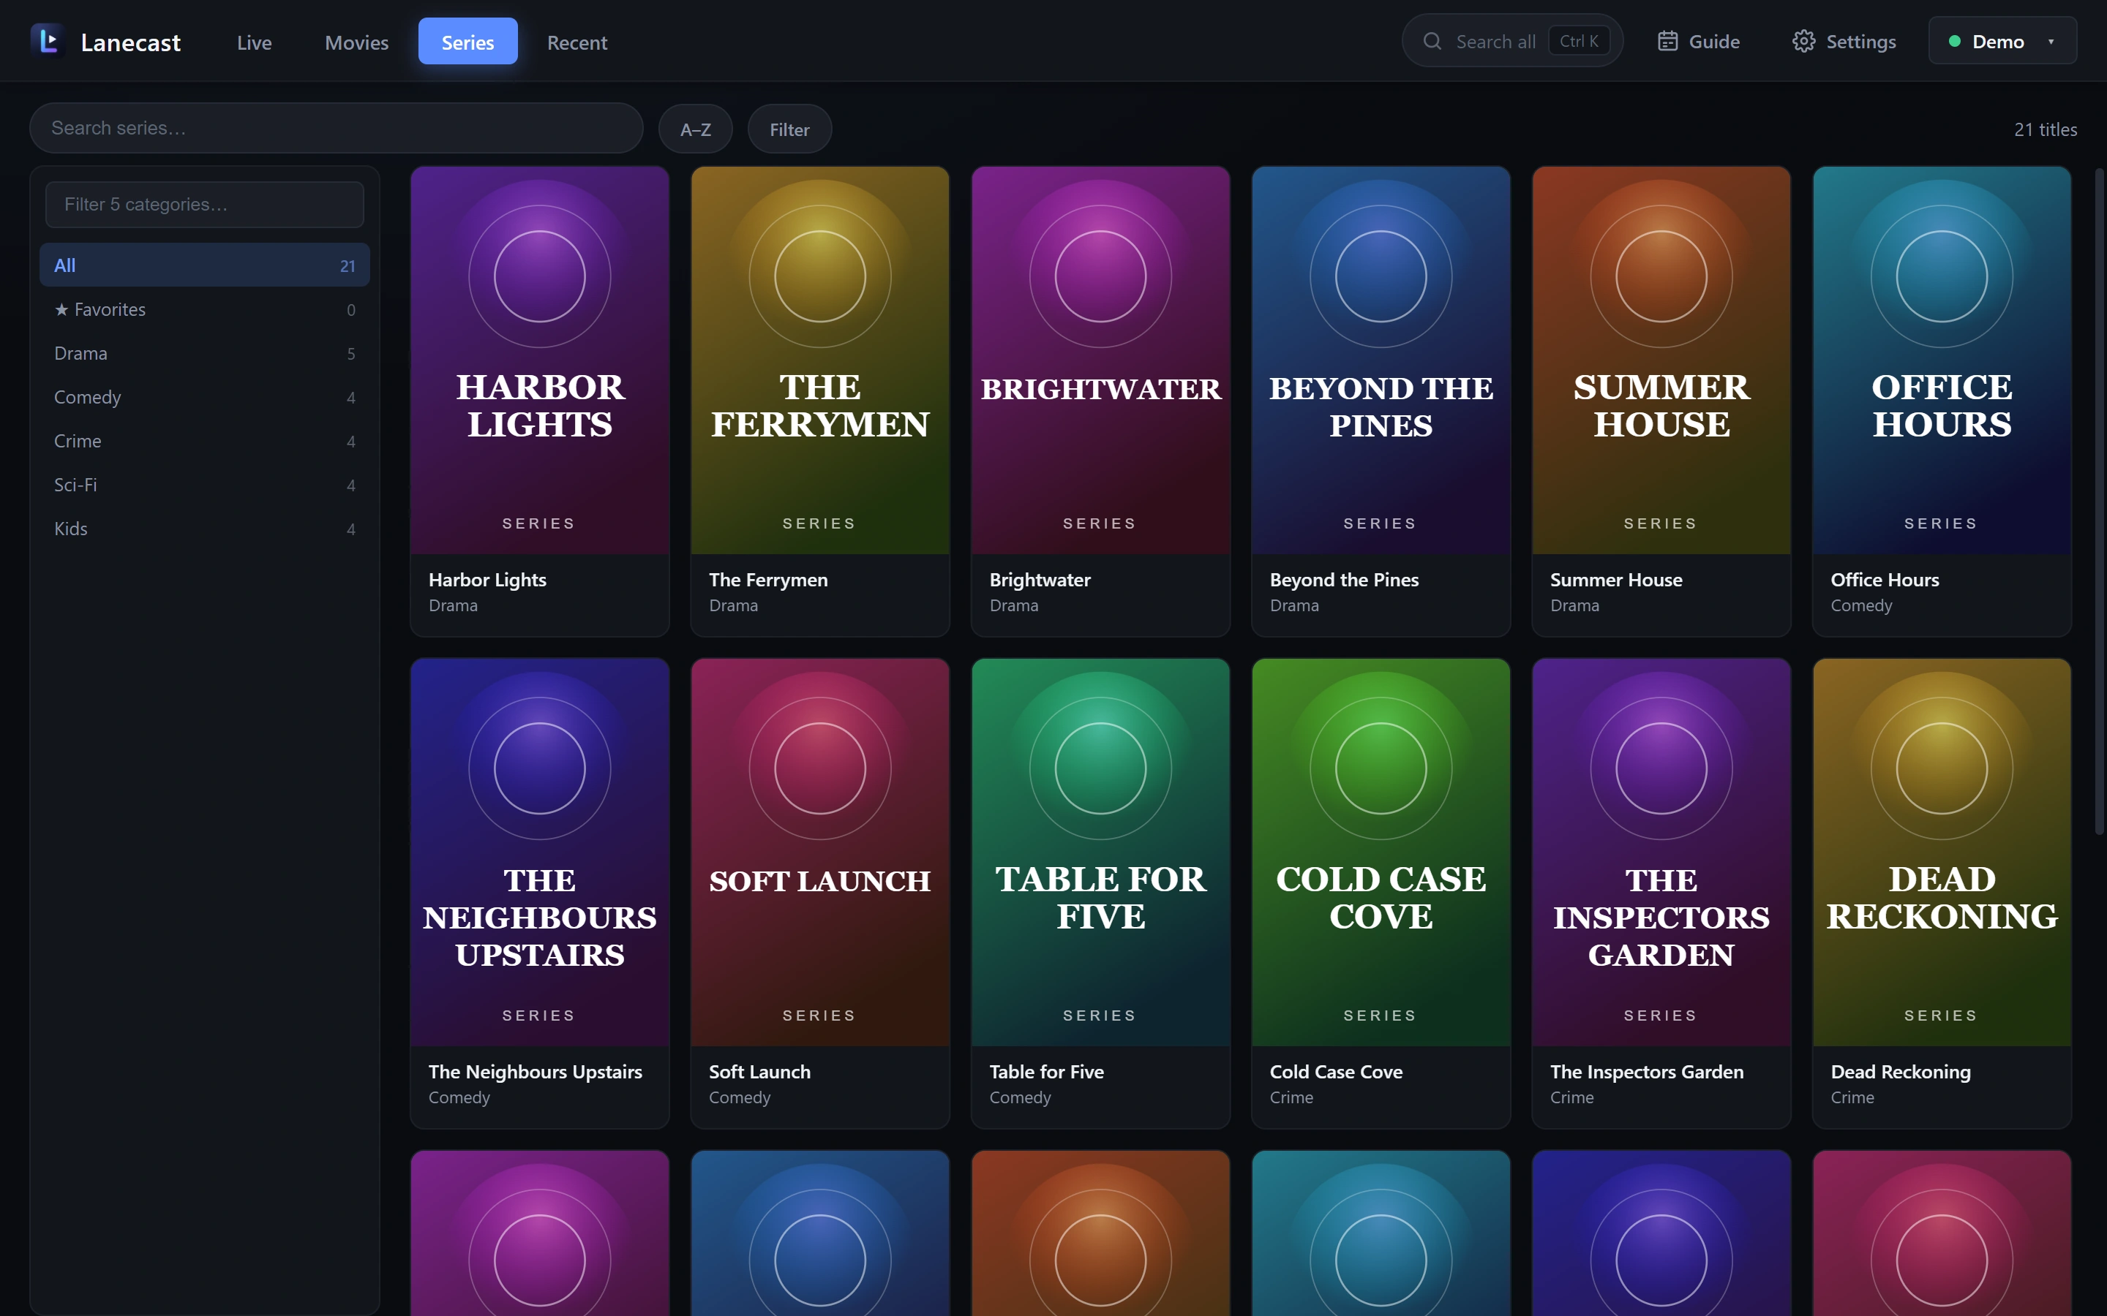The image size is (2107, 1316).
Task: Expand the Demo profile dropdown
Action: pyautogui.click(x=2002, y=41)
